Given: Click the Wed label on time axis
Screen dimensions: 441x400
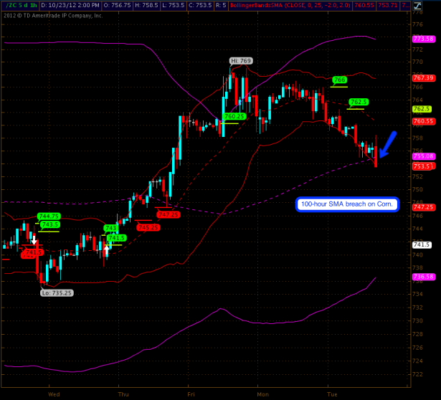Looking at the screenshot, I should pyautogui.click(x=53, y=394).
